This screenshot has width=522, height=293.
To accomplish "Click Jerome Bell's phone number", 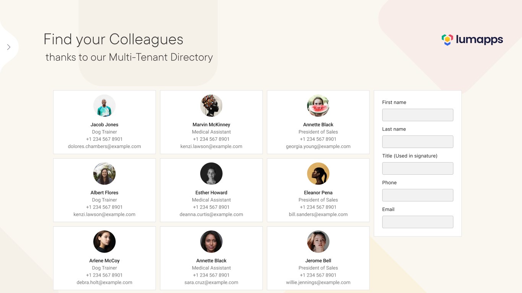I will pos(318,275).
